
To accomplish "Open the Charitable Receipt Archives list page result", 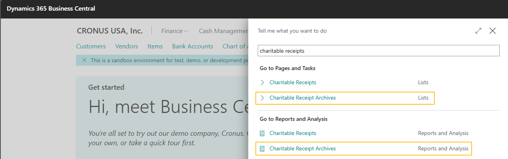I will coord(302,98).
